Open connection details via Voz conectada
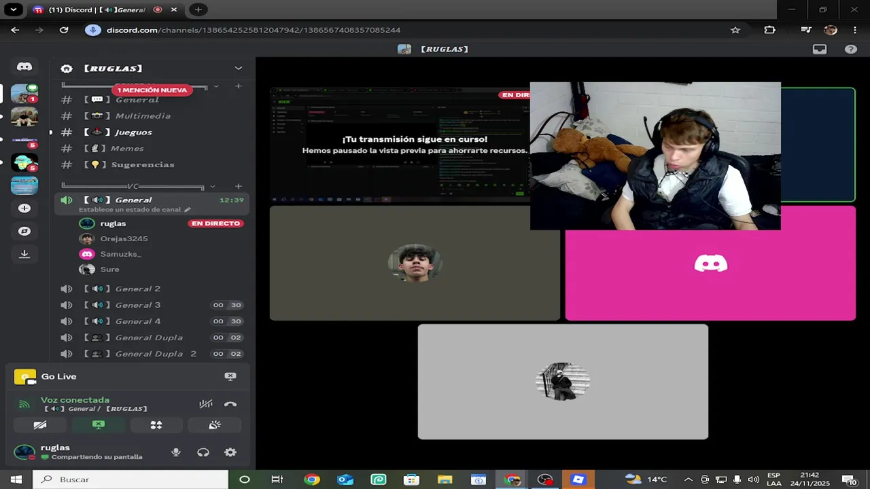 point(75,400)
